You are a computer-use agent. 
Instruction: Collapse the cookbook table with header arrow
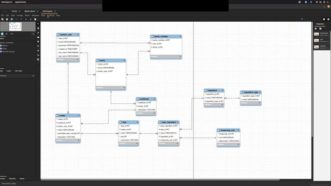click(155, 99)
